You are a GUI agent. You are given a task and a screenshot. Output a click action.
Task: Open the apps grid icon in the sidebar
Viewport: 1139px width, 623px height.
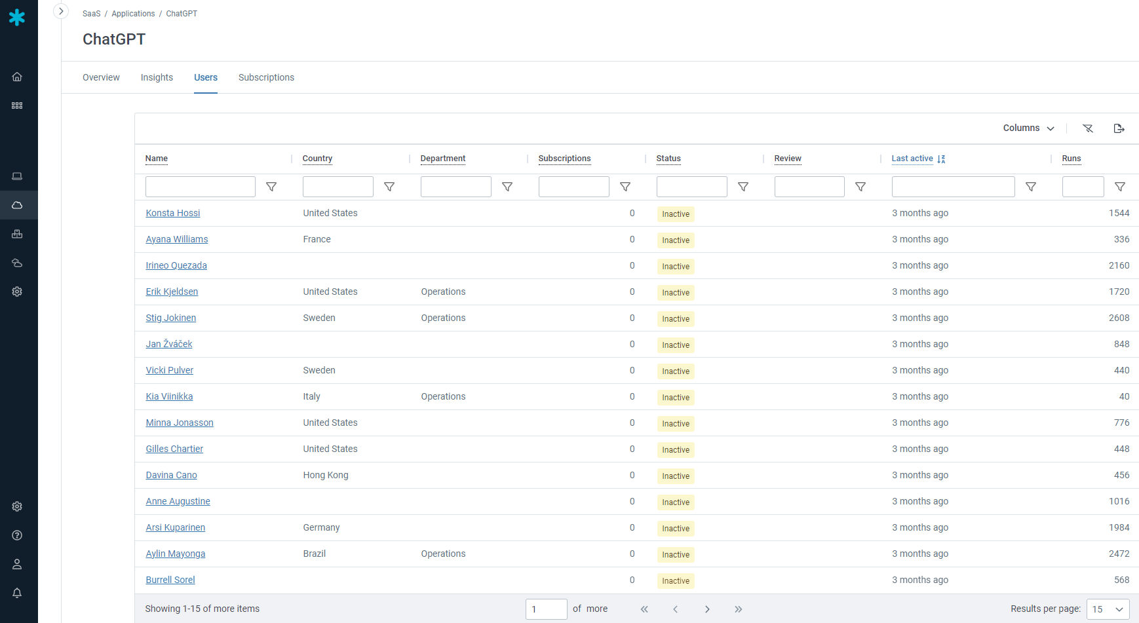17,105
